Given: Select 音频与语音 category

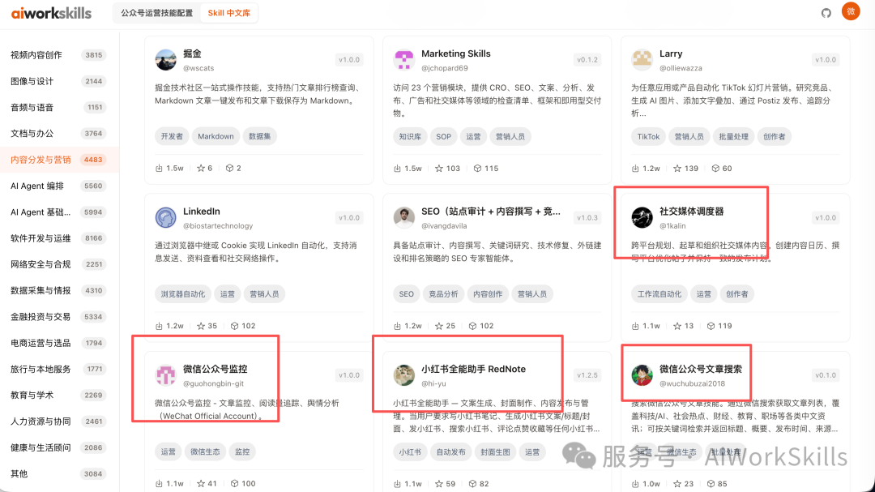Looking at the screenshot, I should pyautogui.click(x=59, y=107).
